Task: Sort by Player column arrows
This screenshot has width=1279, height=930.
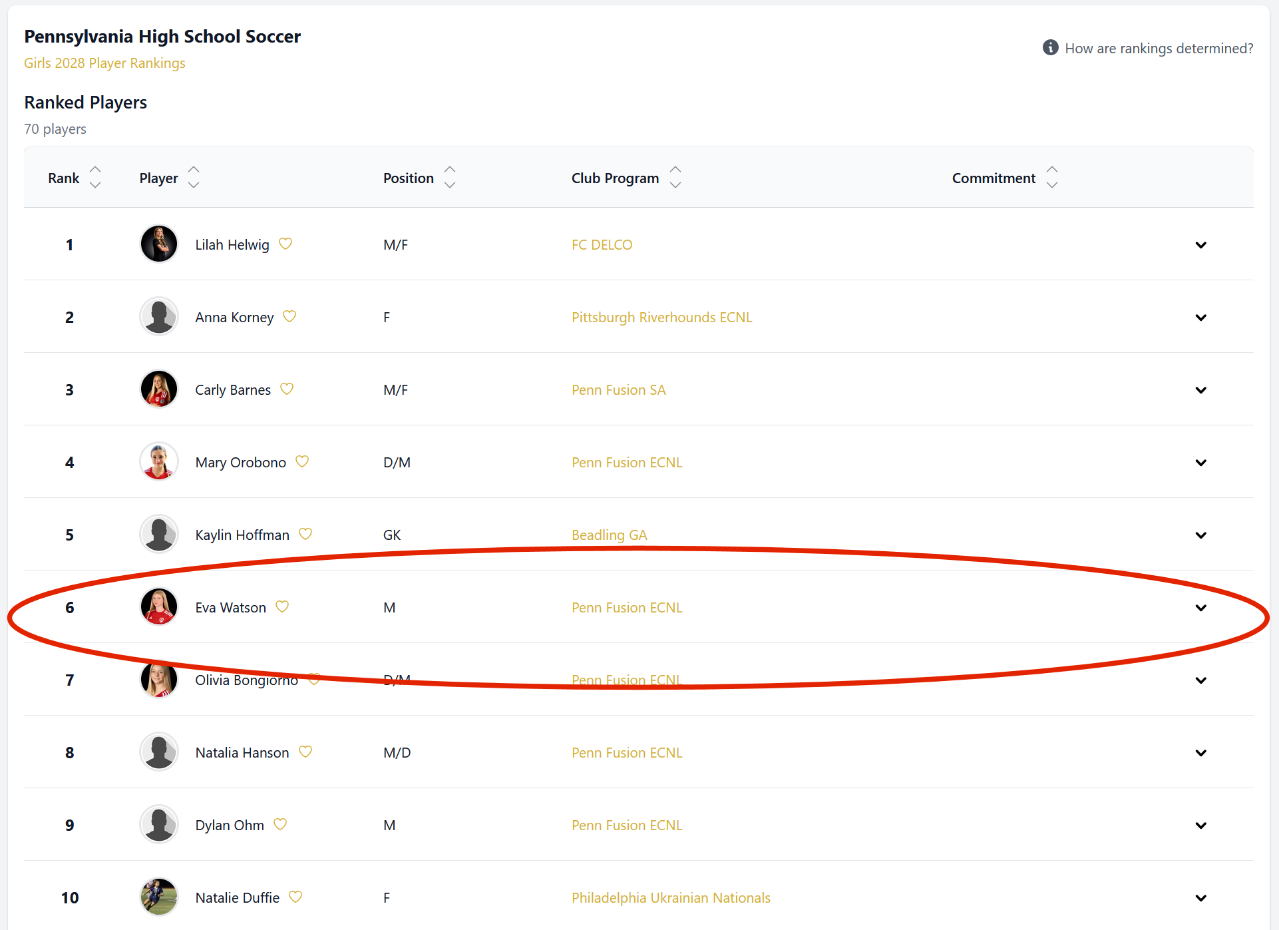Action: 194,178
